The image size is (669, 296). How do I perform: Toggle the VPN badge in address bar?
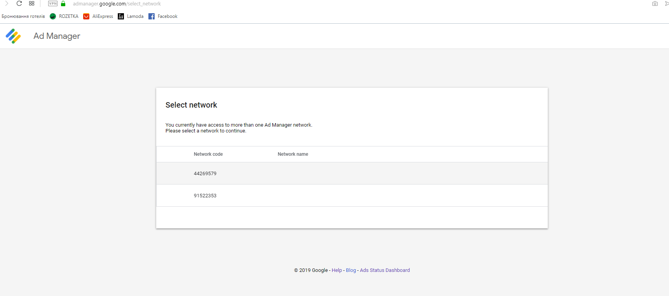coord(53,3)
